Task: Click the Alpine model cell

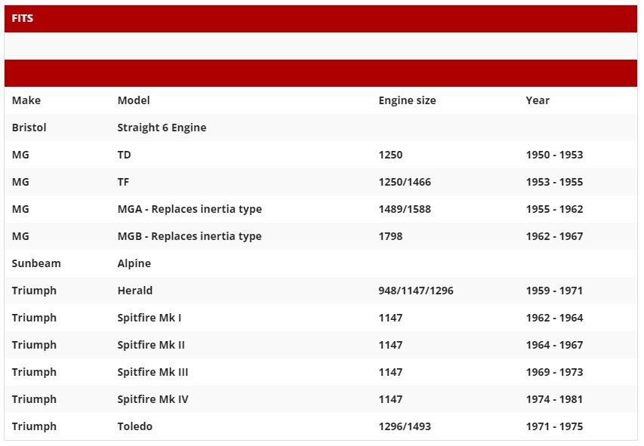Action: click(x=134, y=263)
